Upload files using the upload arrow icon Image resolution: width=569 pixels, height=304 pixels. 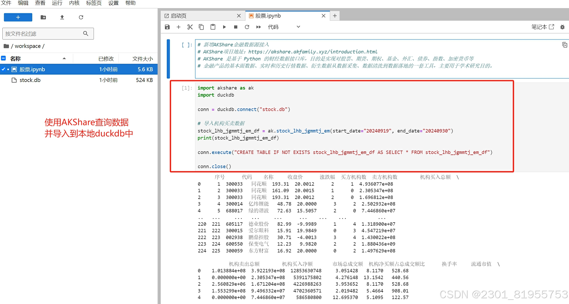62,17
